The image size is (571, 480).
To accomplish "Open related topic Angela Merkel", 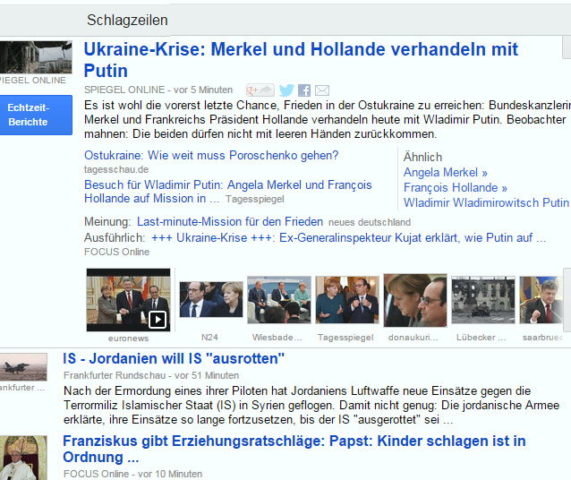I will pos(446,173).
